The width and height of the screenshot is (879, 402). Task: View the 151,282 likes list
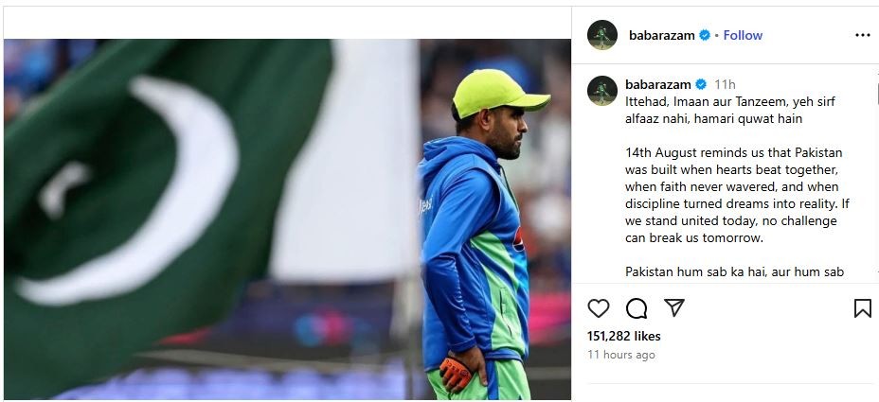click(624, 336)
